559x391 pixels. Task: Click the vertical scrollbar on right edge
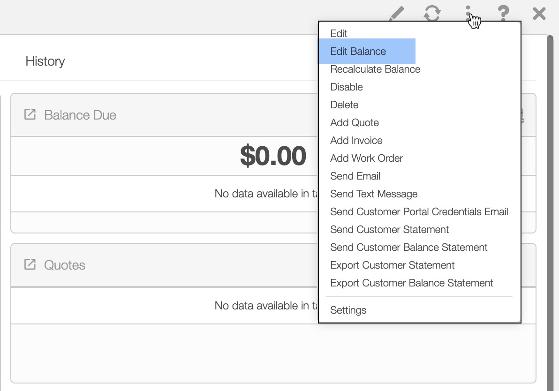[x=550, y=211]
